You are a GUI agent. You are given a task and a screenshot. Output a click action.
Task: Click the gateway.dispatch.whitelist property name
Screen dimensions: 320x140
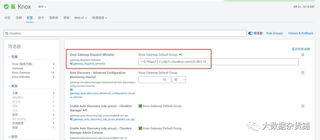(x=85, y=60)
